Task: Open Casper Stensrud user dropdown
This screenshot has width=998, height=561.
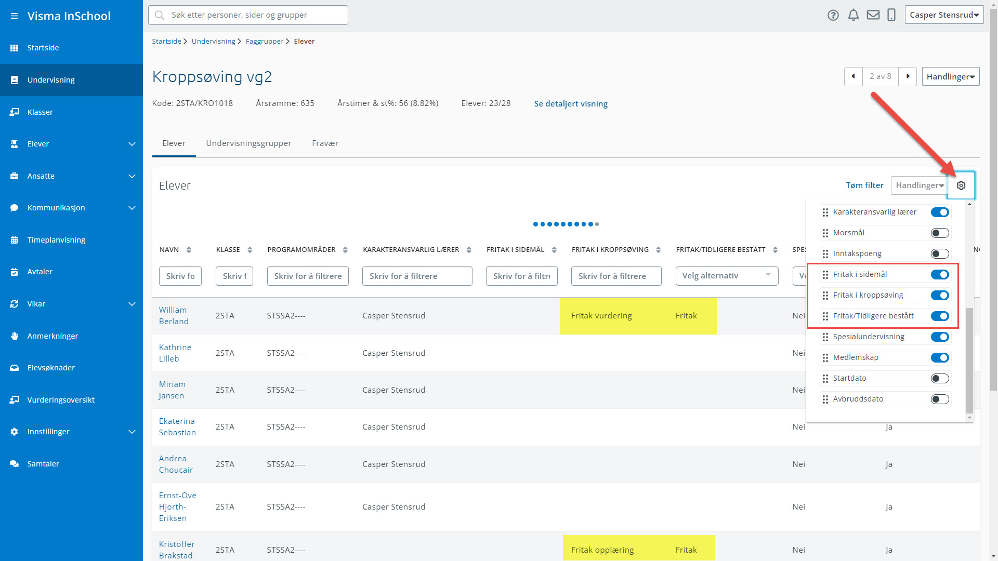Action: point(944,15)
